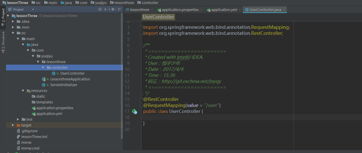
Task: Click the test folder icon
Action: (x=24, y=119)
